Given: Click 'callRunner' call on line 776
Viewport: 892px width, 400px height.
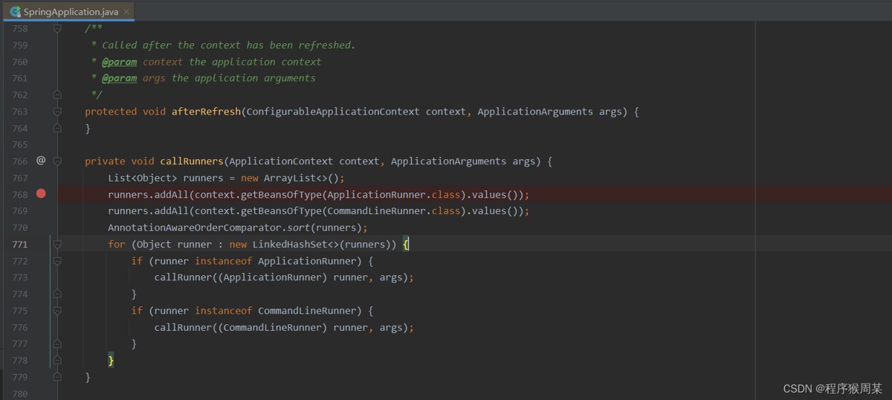Looking at the screenshot, I should point(183,327).
